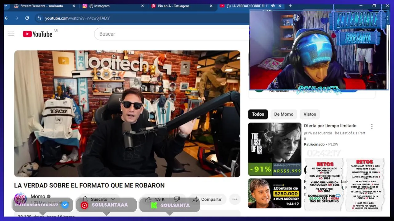
Task: Select the De Momo filter chip
Action: [284, 114]
